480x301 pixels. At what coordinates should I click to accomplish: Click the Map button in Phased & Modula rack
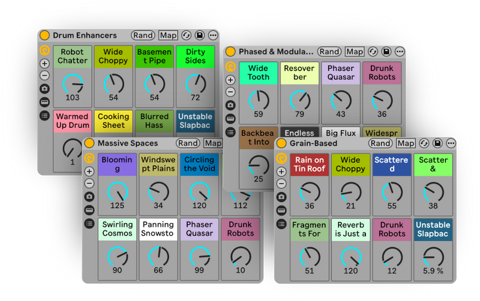(355, 52)
